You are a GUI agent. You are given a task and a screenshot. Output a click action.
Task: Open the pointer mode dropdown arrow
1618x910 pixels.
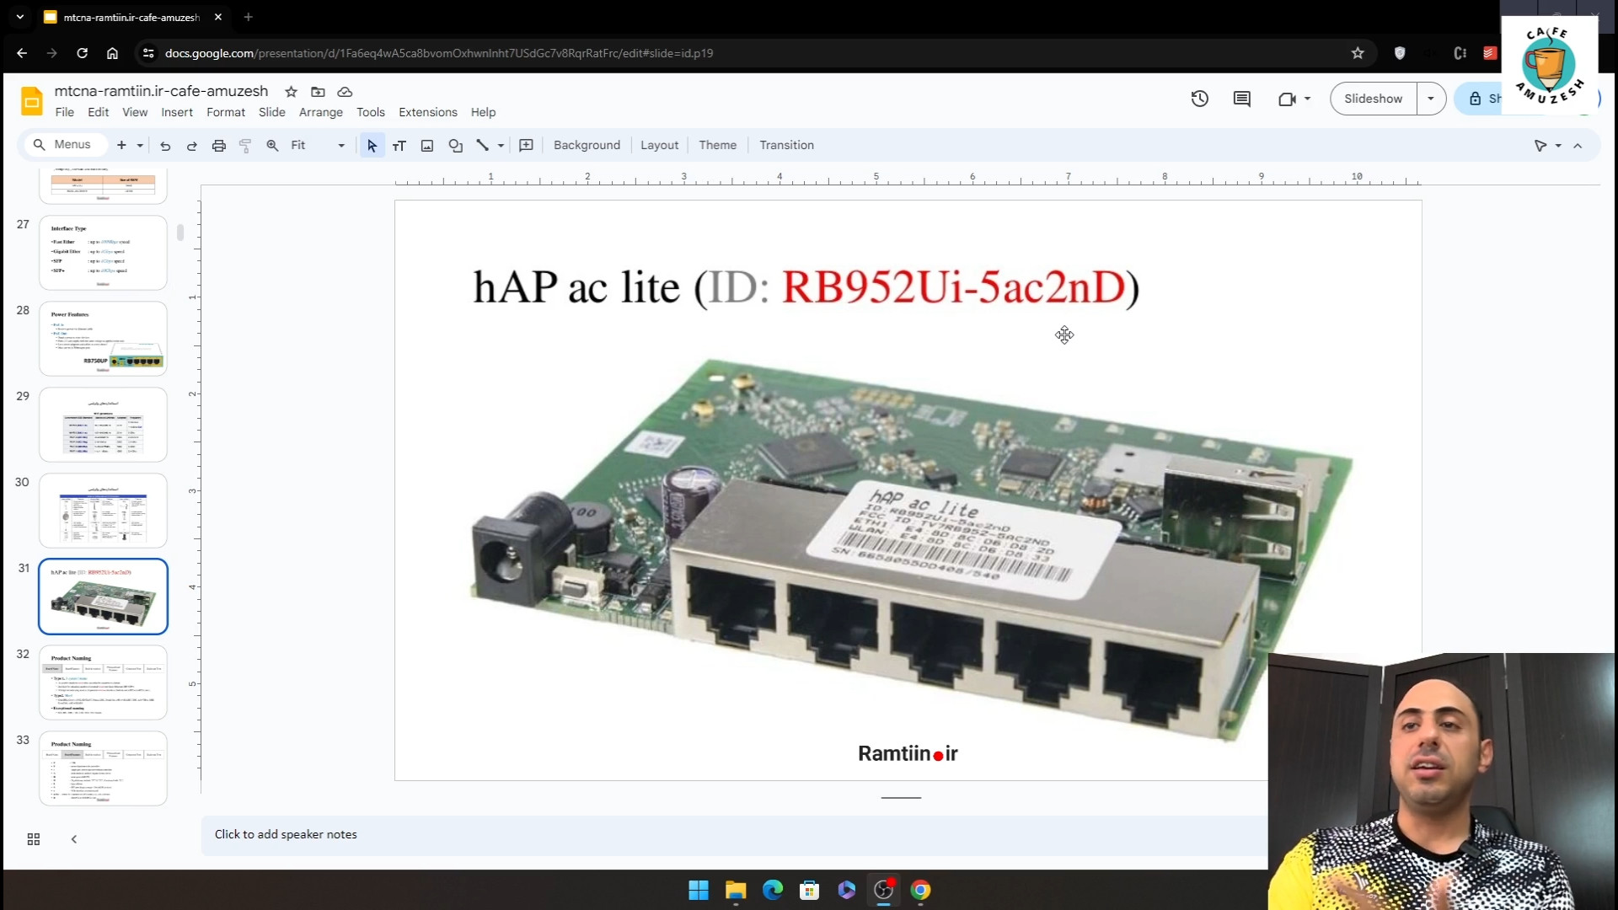coord(1558,146)
